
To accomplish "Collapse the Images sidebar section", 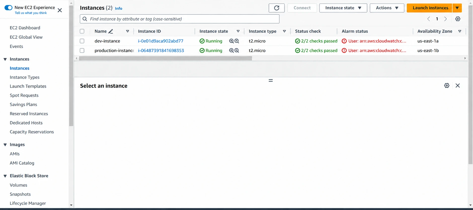I will (x=5, y=145).
